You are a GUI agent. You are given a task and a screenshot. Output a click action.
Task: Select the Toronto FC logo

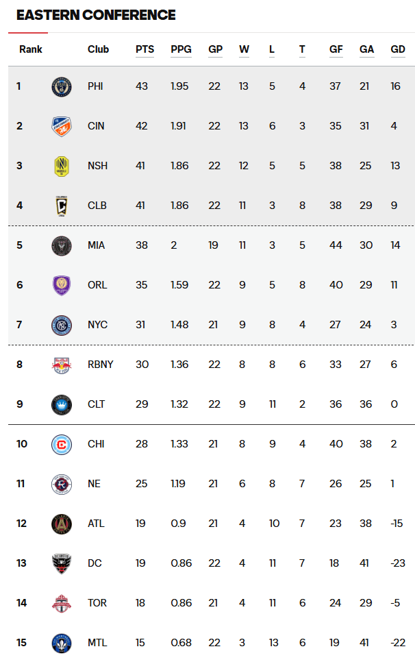(61, 604)
